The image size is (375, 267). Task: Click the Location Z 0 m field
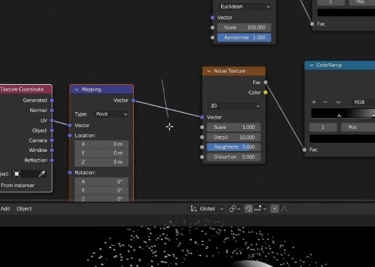pos(101,162)
